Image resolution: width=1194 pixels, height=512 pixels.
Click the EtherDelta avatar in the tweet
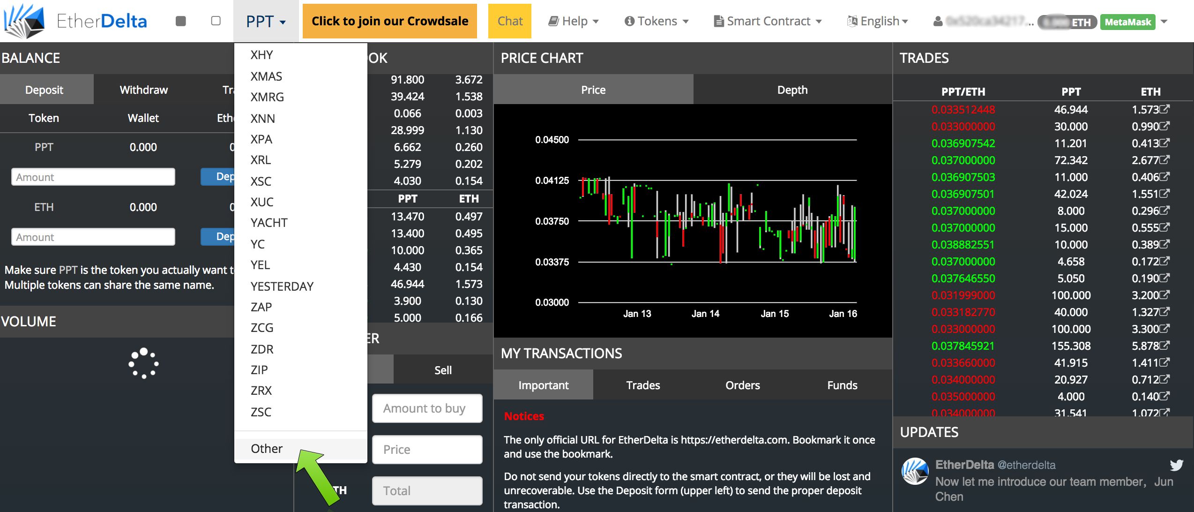click(915, 471)
